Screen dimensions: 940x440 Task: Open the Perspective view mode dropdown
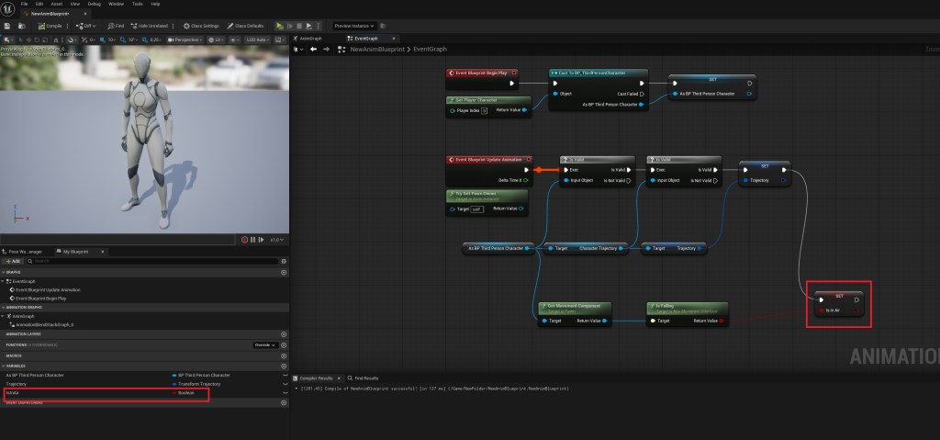pyautogui.click(x=184, y=39)
